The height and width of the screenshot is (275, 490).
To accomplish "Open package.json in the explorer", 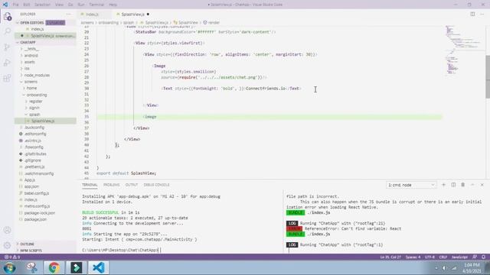I will pos(35,219).
